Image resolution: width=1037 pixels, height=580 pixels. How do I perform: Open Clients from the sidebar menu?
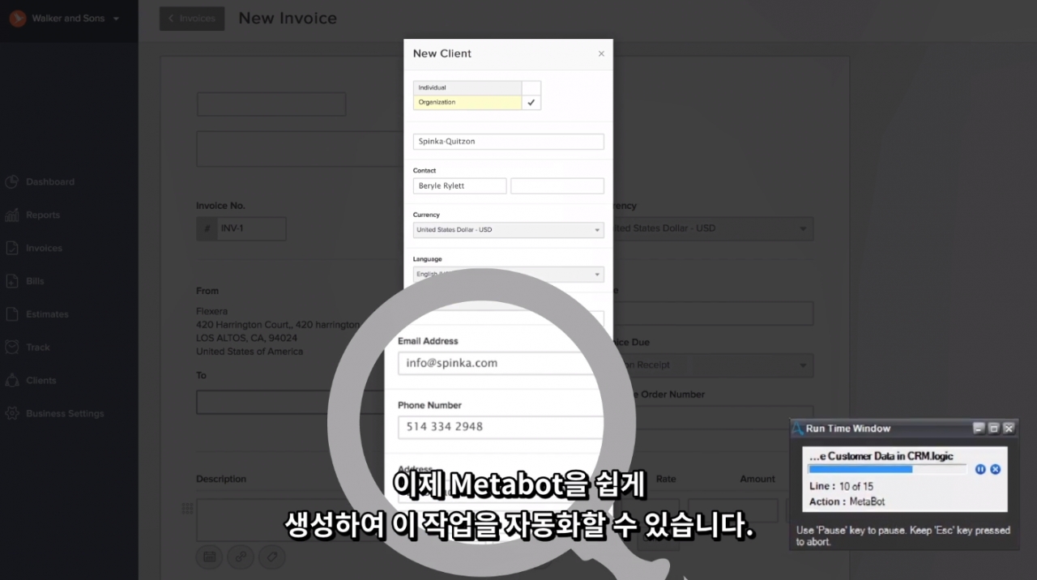pyautogui.click(x=41, y=381)
